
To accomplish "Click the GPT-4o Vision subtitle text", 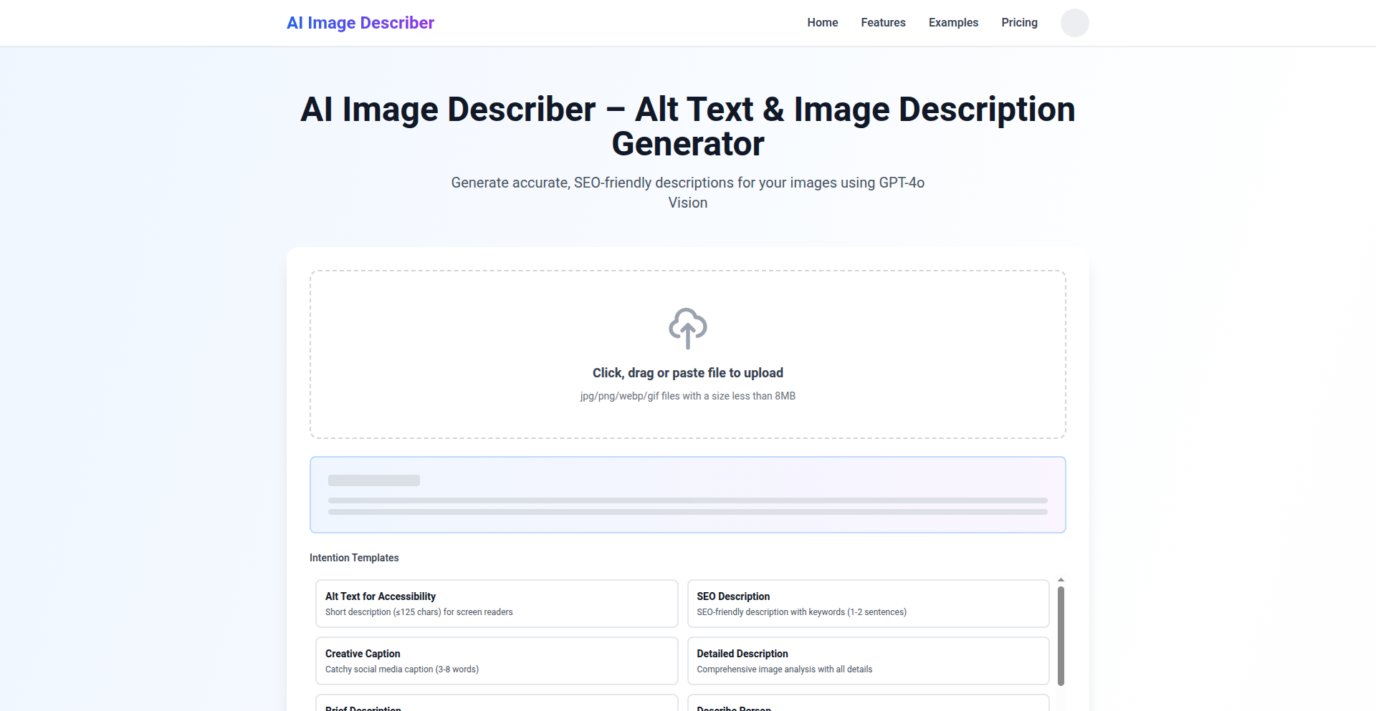I will click(x=687, y=193).
